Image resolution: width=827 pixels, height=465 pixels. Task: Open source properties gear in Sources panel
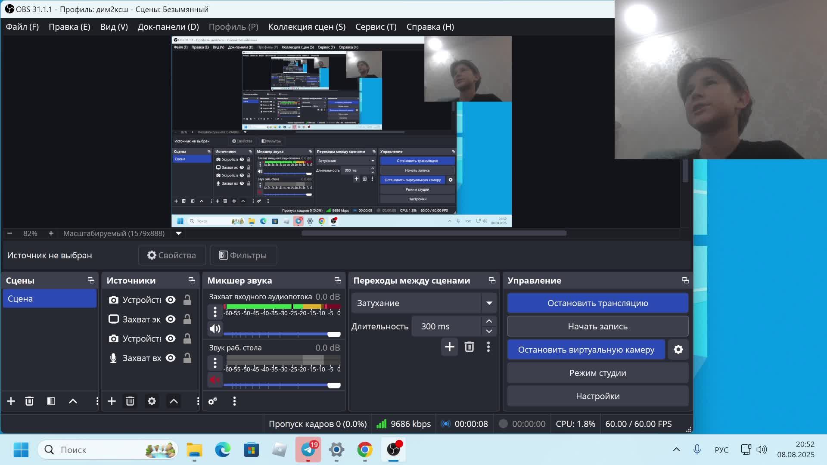click(x=152, y=401)
